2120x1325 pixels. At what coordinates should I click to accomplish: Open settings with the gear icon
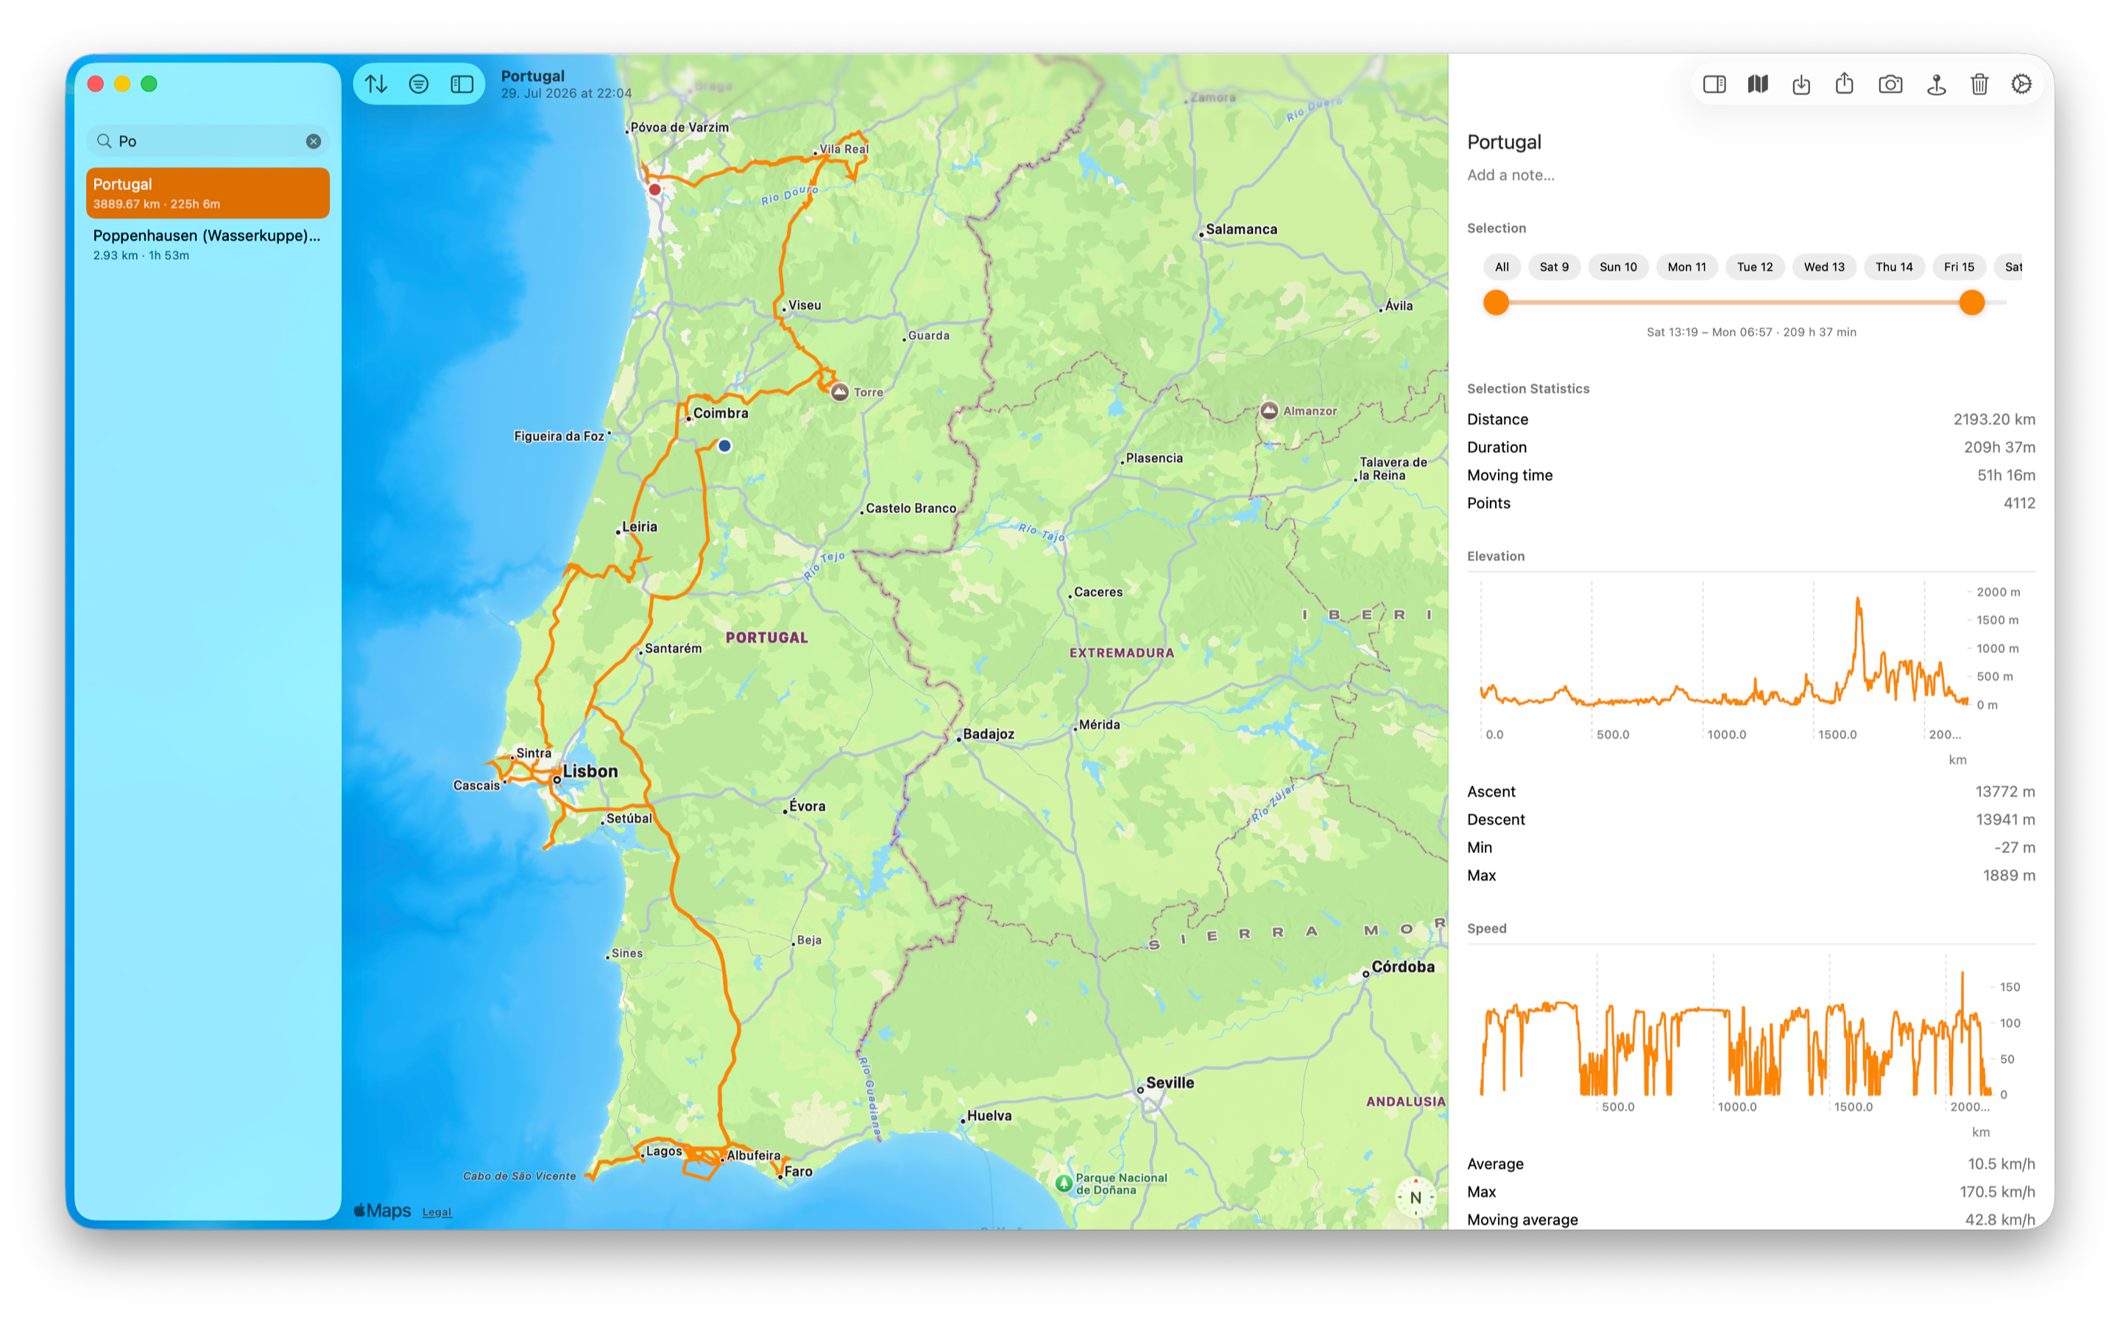pyautogui.click(x=2021, y=84)
